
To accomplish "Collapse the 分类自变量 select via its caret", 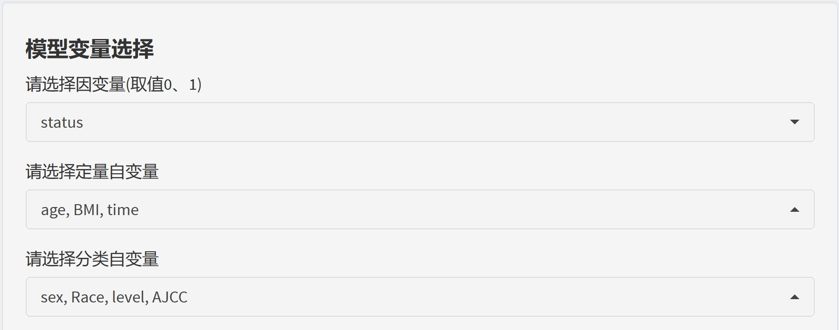I will tap(794, 297).
